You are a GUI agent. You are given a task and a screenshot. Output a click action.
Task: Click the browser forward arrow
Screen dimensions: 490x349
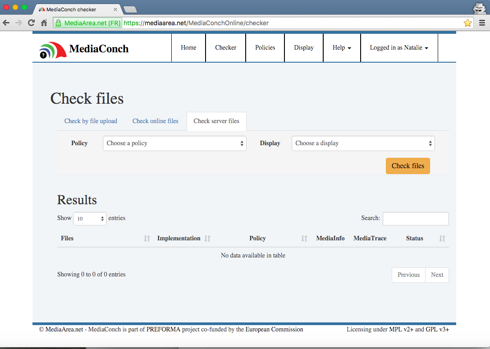click(19, 23)
